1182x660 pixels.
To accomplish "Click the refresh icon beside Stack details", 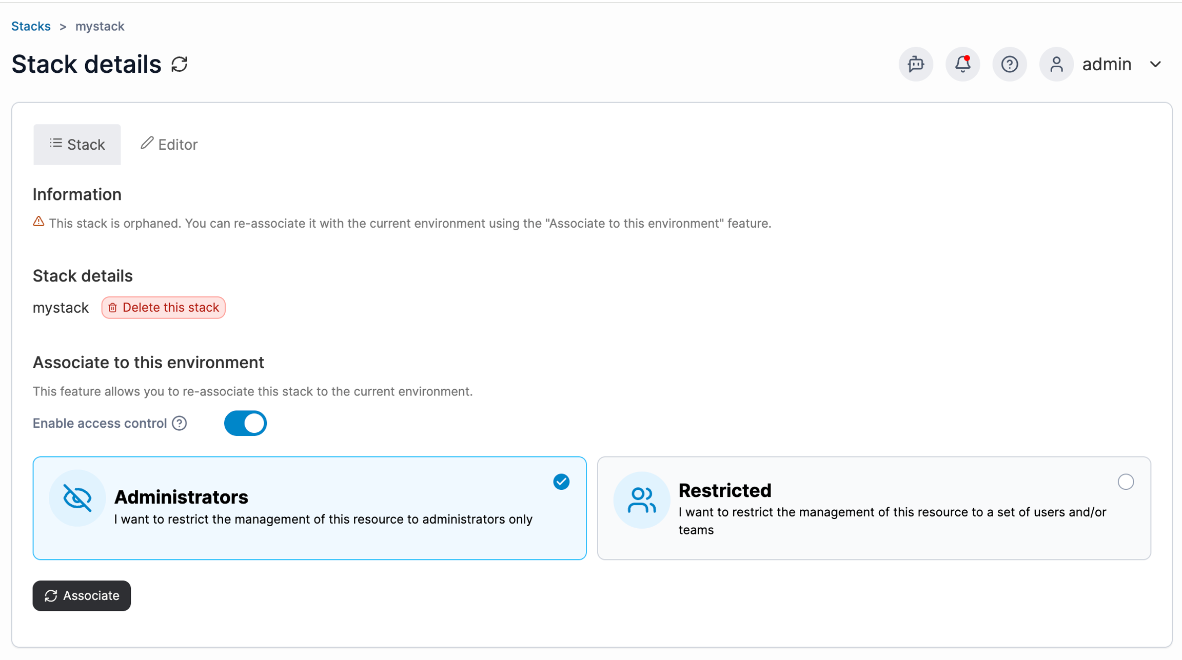I will coord(180,65).
